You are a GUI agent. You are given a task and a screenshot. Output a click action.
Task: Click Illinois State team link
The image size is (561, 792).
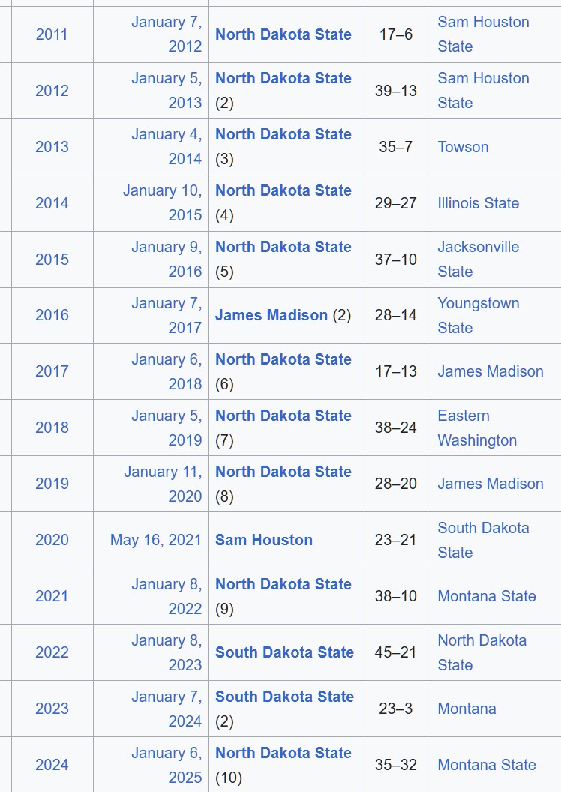[x=478, y=203]
